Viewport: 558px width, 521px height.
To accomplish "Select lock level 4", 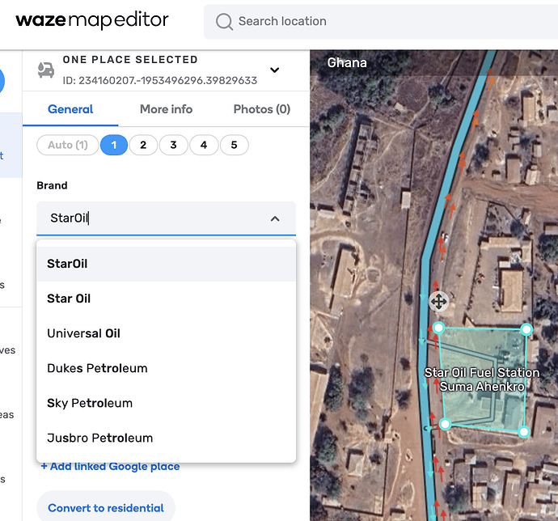I will click(204, 145).
